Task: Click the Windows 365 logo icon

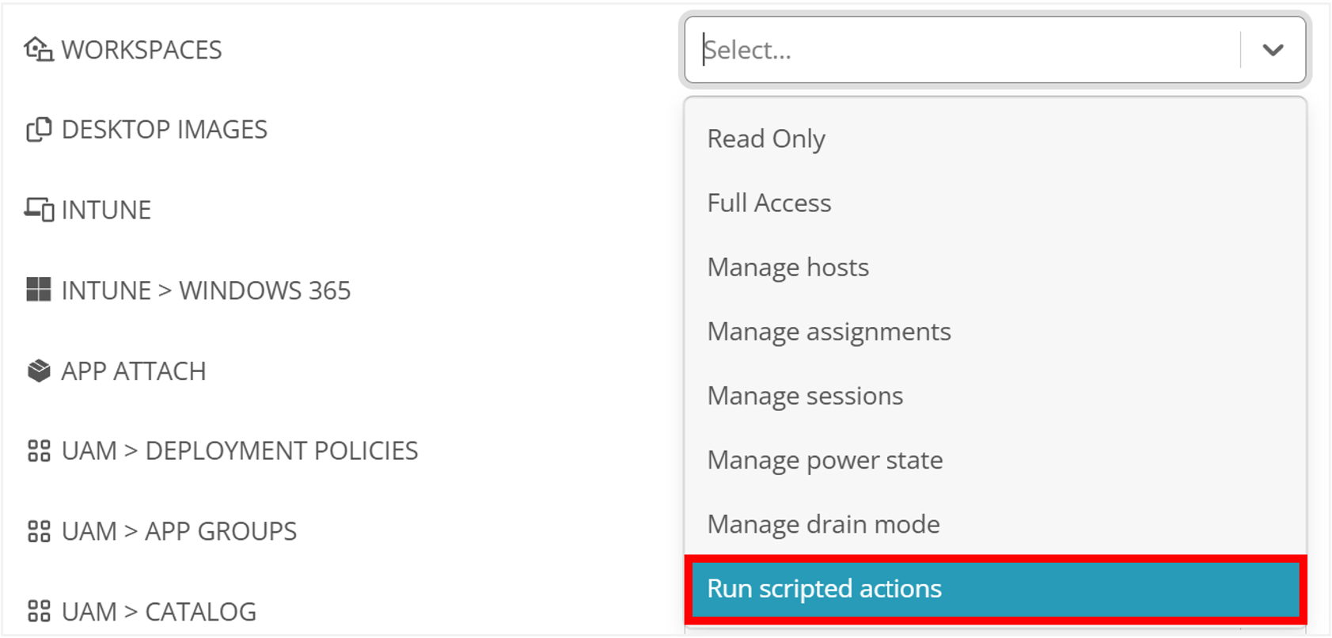Action: pos(38,290)
